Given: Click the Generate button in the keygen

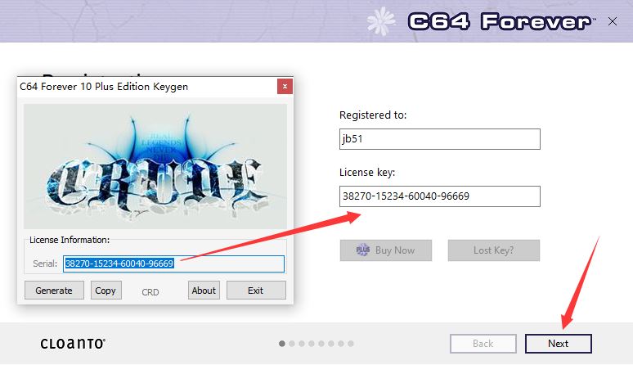Looking at the screenshot, I should [x=54, y=291].
